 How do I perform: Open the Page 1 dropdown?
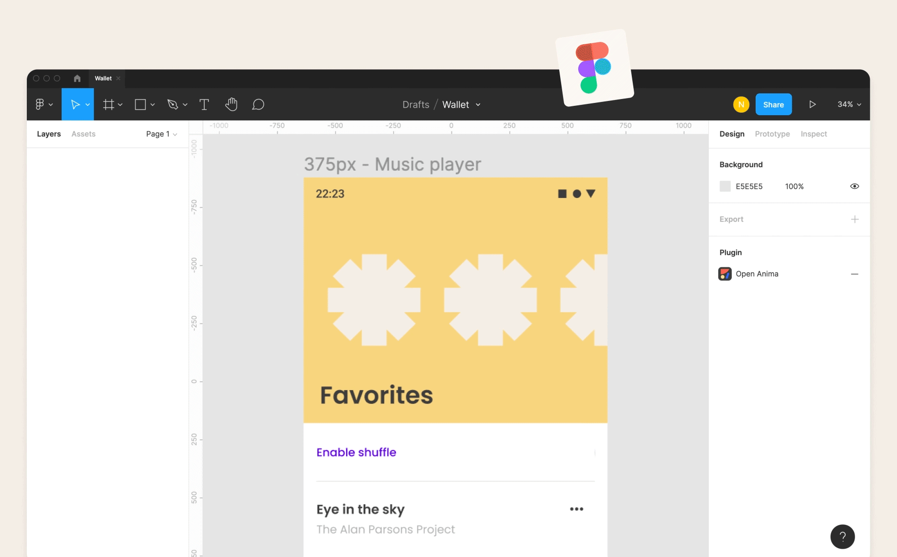(161, 134)
